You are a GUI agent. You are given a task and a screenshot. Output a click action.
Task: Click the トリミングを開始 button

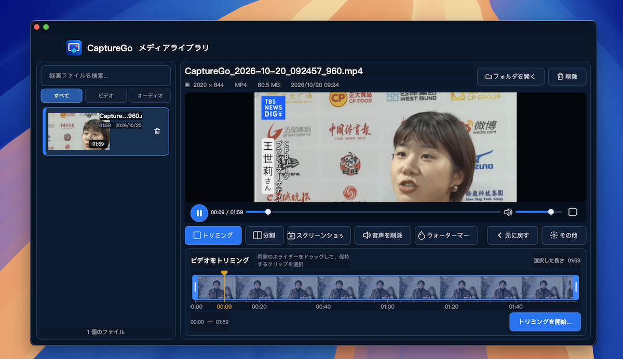point(545,322)
